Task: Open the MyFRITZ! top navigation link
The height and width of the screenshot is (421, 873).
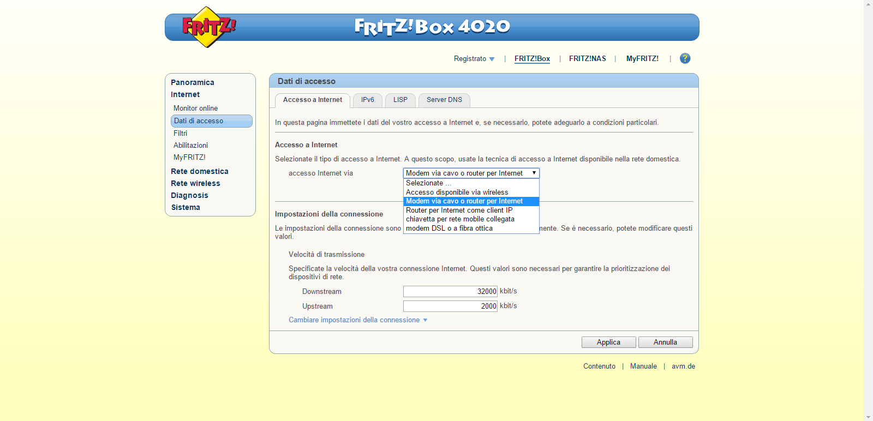Action: (x=642, y=59)
